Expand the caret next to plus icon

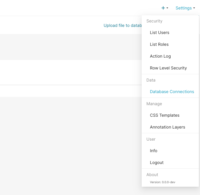pos(167,8)
